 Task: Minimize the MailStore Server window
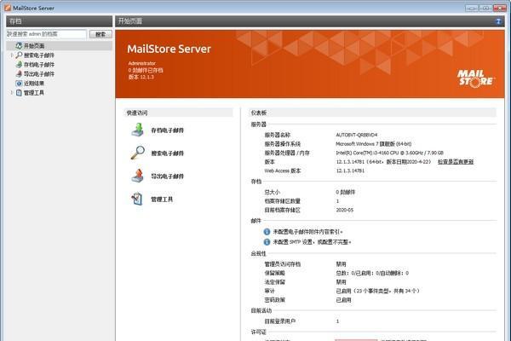click(x=472, y=8)
